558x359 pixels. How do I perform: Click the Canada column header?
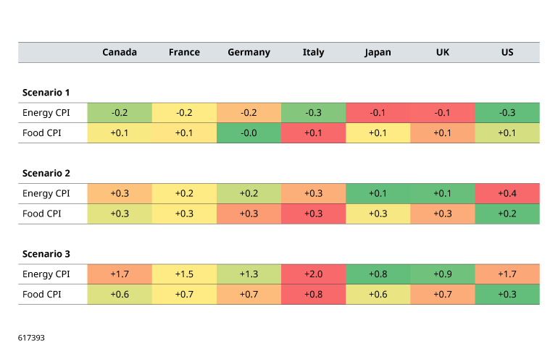120,52
